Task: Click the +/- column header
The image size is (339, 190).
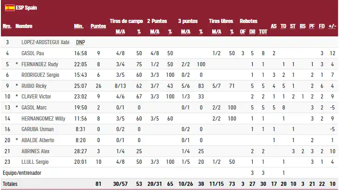Action: click(332, 26)
